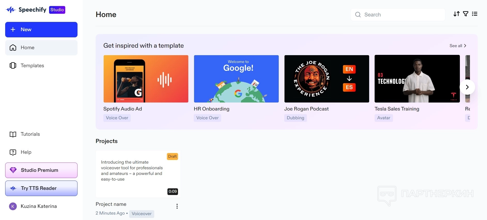Click the Home house icon
Image resolution: width=487 pixels, height=220 pixels.
[x=13, y=48]
